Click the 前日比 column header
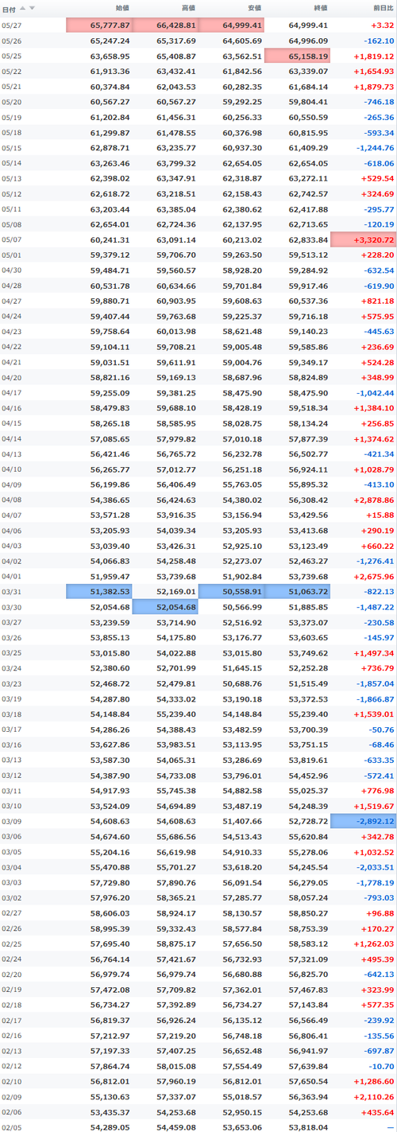Image resolution: width=397 pixels, height=1132 pixels. tap(382, 9)
